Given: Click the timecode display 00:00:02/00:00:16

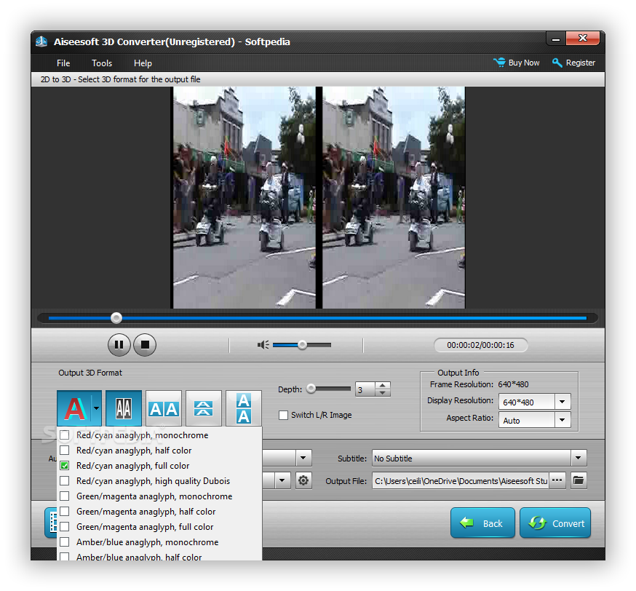Looking at the screenshot, I should [481, 345].
